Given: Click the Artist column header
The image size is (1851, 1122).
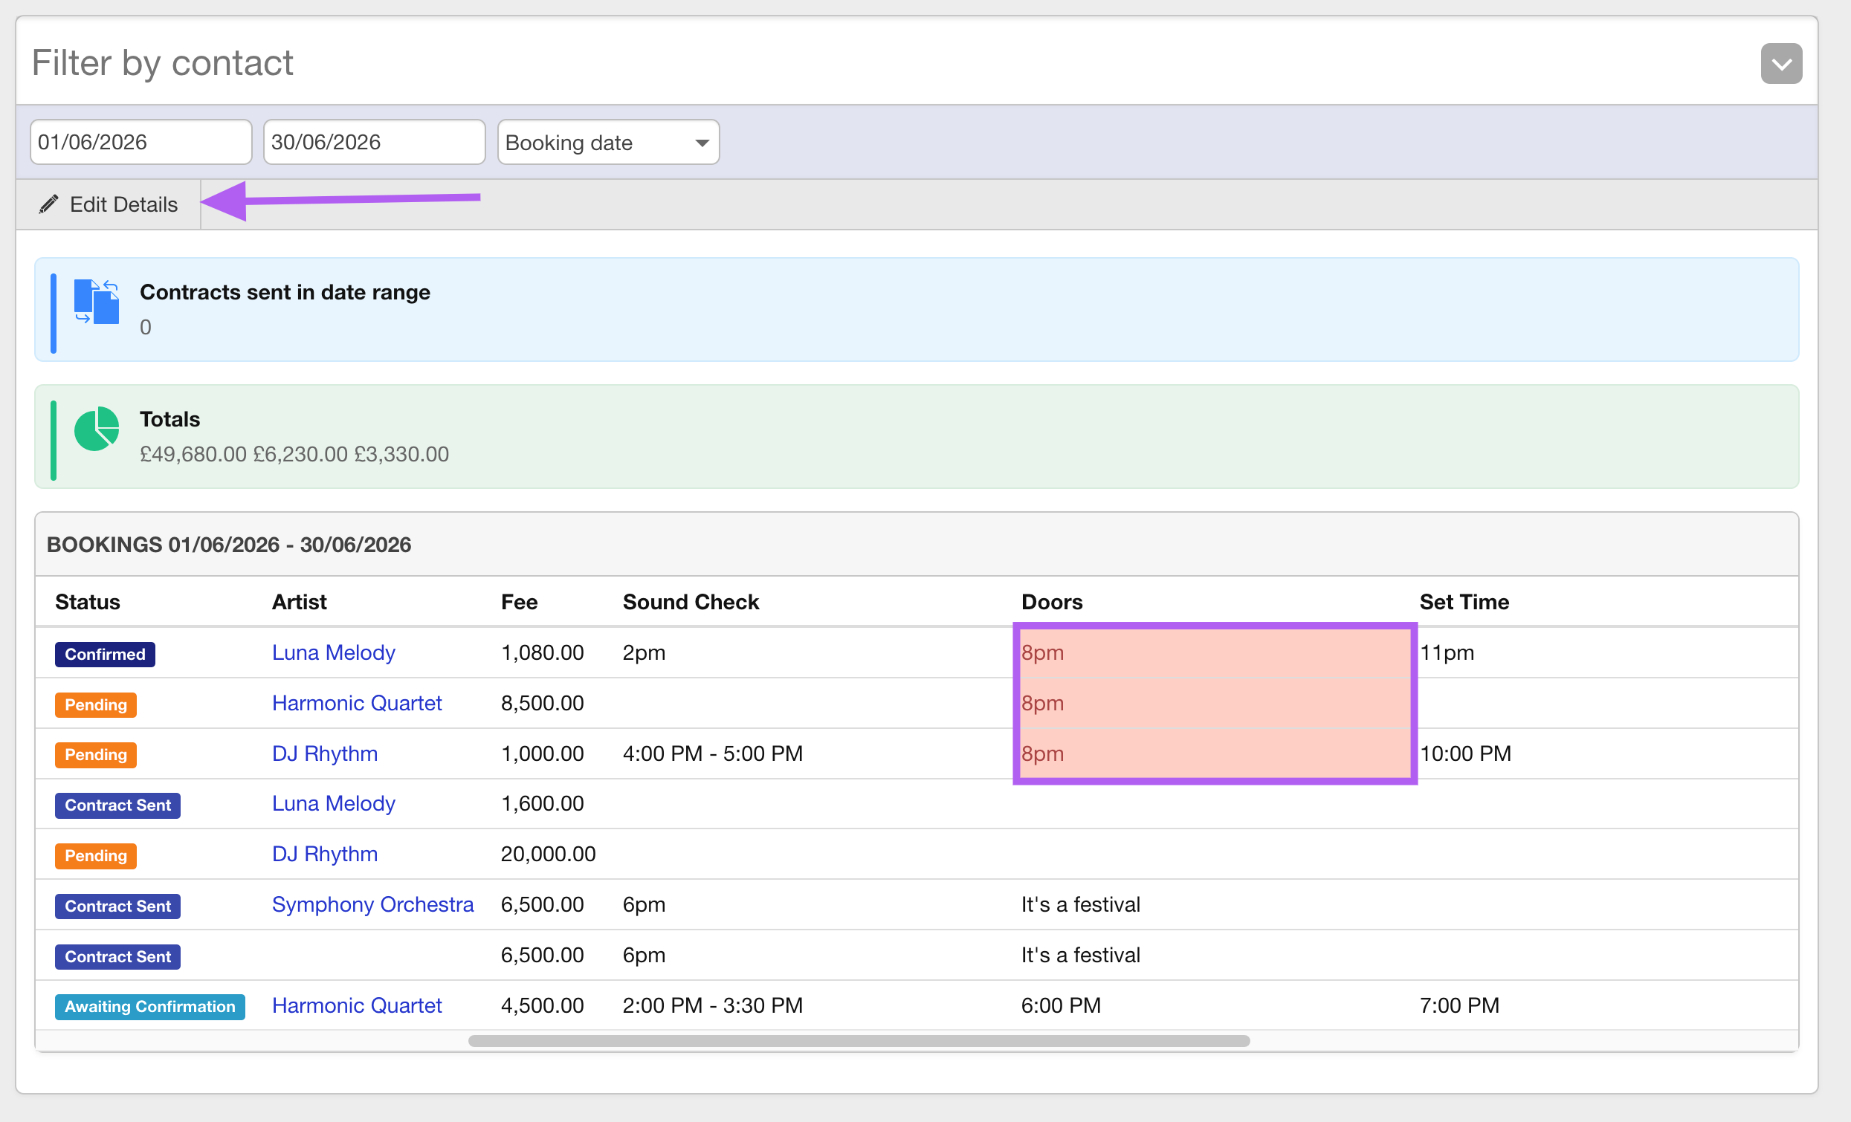Looking at the screenshot, I should tap(299, 603).
